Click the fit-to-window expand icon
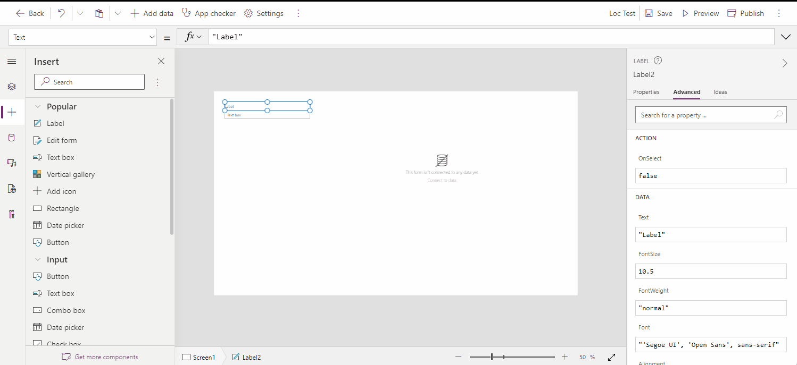This screenshot has width=797, height=365. point(611,357)
